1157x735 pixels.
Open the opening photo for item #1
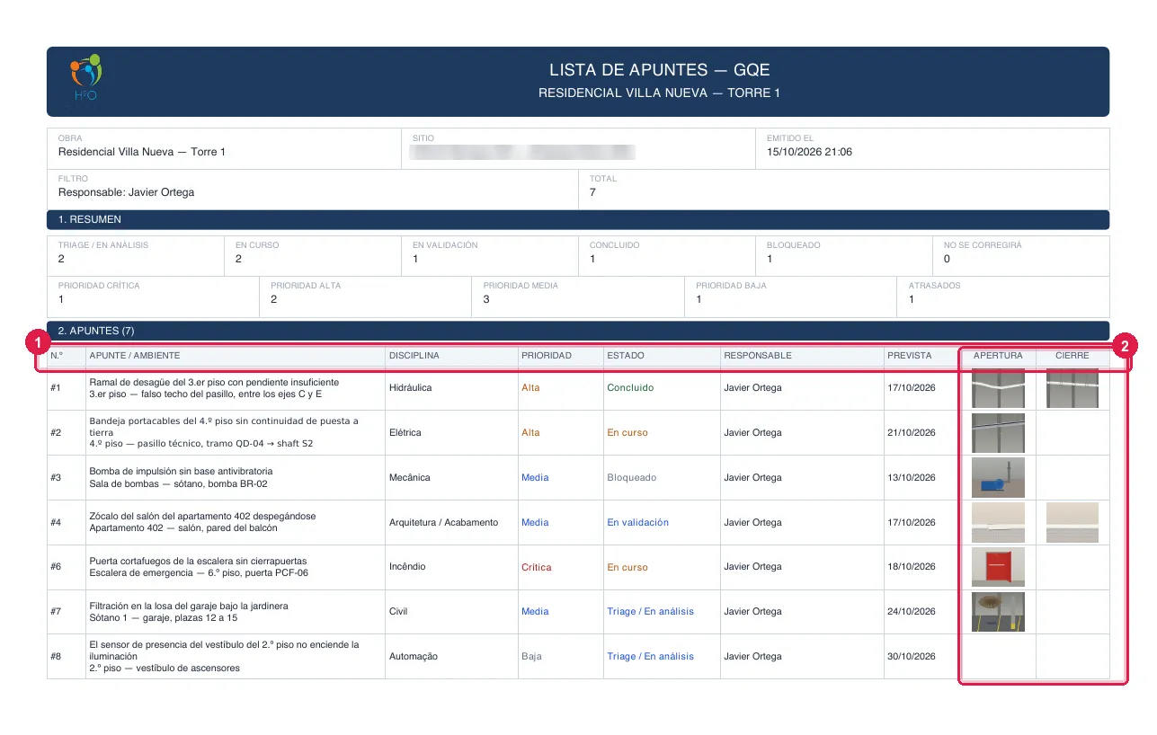pos(998,388)
